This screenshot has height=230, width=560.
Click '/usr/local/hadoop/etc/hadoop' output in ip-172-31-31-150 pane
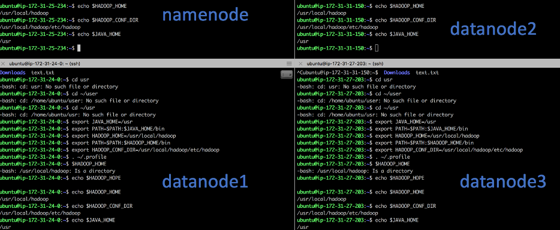point(338,27)
